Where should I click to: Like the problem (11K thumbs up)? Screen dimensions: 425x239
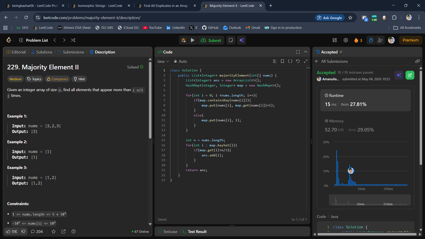tap(12, 232)
